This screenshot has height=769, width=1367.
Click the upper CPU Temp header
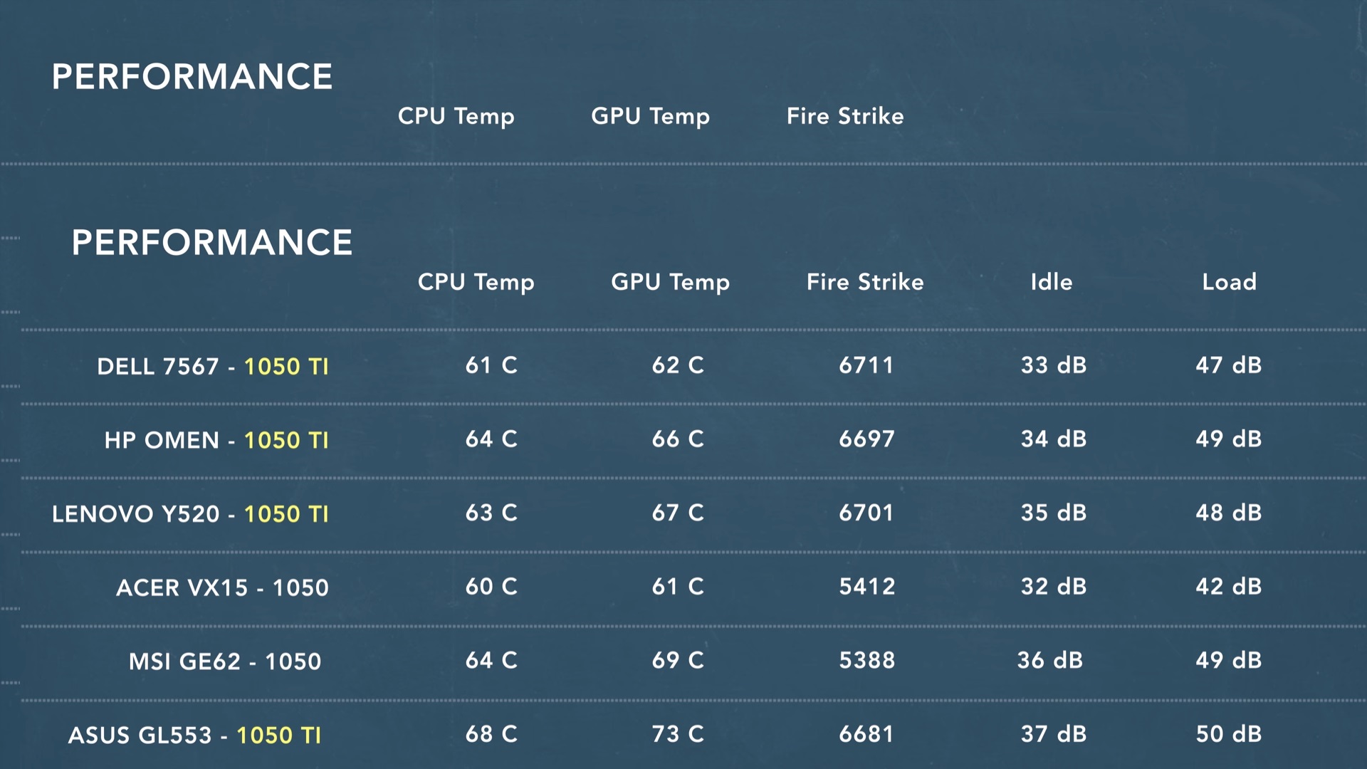click(x=456, y=116)
